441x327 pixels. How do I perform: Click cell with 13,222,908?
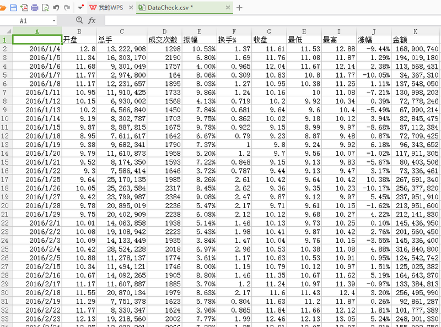click(x=122, y=48)
